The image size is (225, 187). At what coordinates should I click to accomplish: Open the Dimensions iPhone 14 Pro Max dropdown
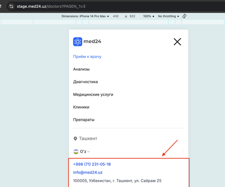(85, 16)
